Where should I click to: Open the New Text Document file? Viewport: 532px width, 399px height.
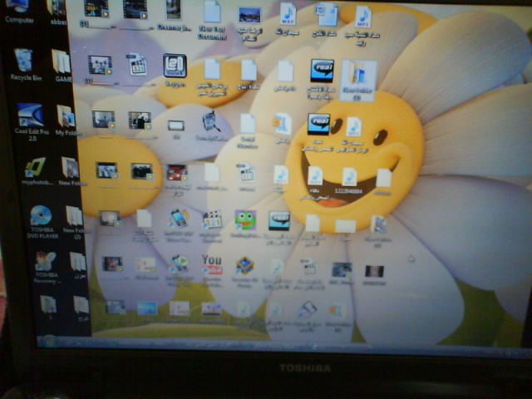tap(213, 12)
